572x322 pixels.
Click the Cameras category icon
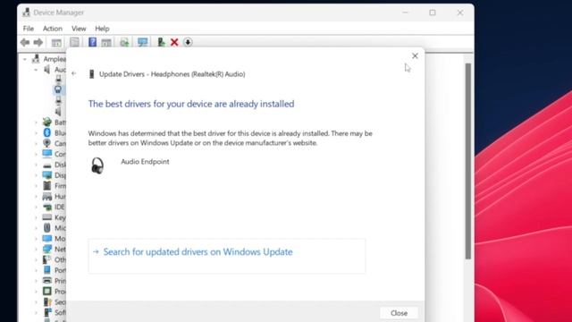[47, 143]
